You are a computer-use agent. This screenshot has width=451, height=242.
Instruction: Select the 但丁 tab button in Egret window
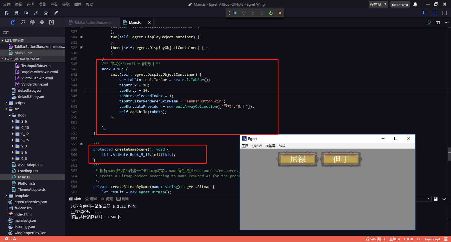341,159
